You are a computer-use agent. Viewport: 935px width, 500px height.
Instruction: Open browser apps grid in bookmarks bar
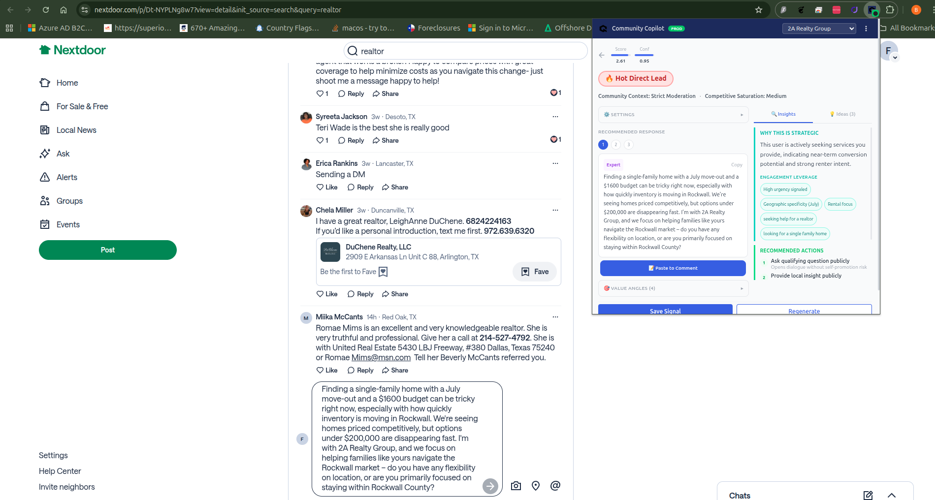[x=9, y=28]
